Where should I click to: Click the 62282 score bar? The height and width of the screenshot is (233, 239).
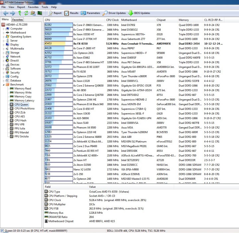pyautogui.click(x=59, y=25)
